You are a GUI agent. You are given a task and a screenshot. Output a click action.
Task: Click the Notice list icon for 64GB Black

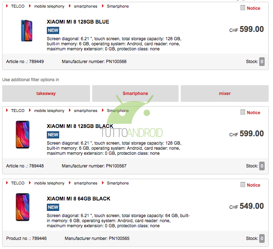(243, 185)
